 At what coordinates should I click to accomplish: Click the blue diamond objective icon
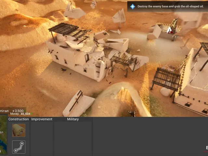(x=133, y=6)
